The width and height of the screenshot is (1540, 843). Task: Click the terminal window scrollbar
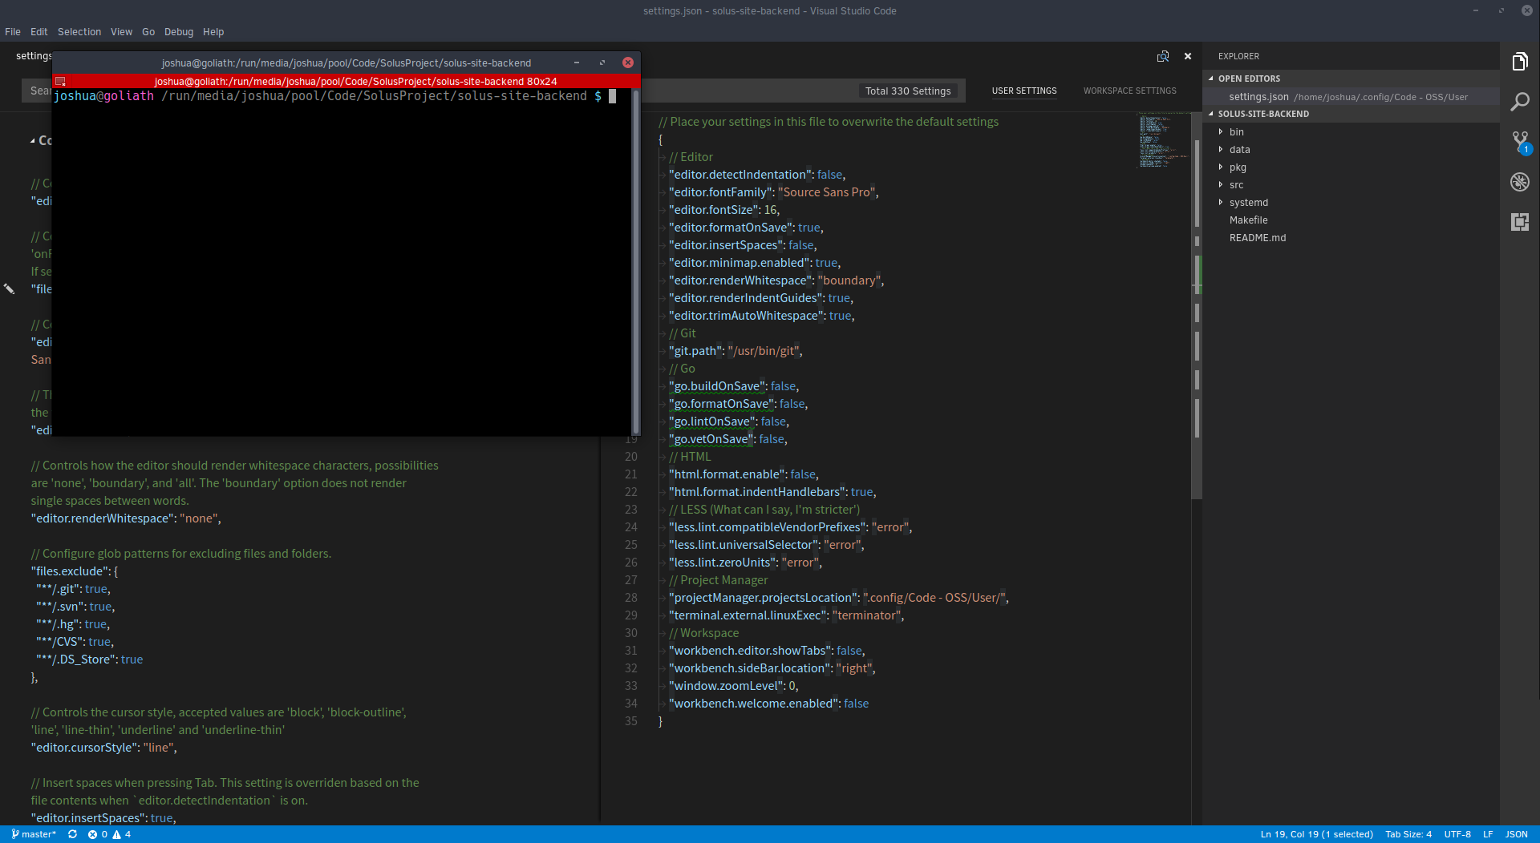tap(636, 261)
